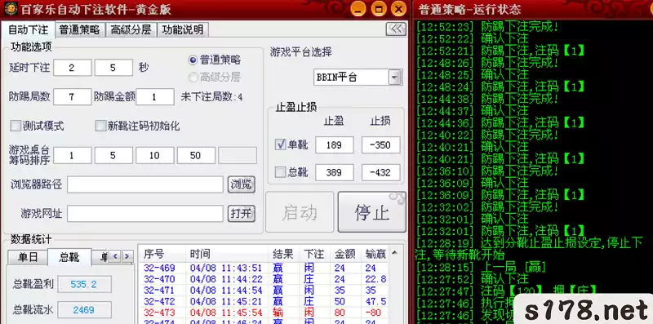Switch to the 自动下注 tab
653x324 pixels.
tap(28, 30)
